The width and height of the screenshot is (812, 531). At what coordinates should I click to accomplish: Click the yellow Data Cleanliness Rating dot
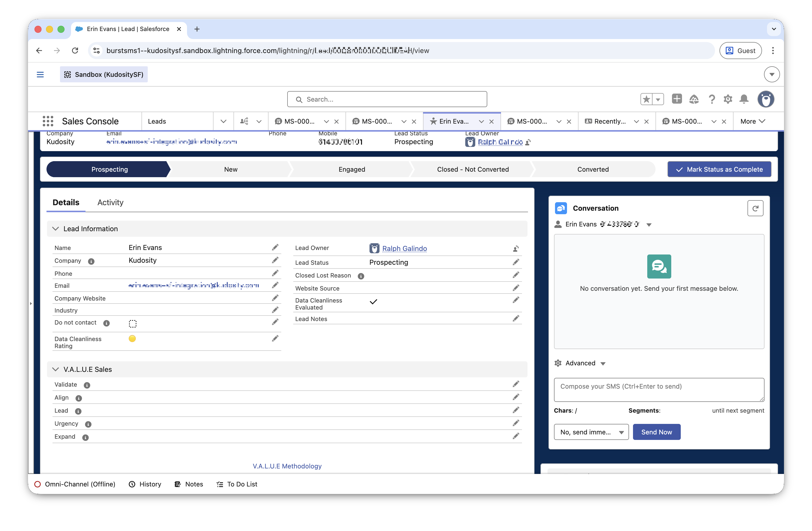[x=132, y=339]
